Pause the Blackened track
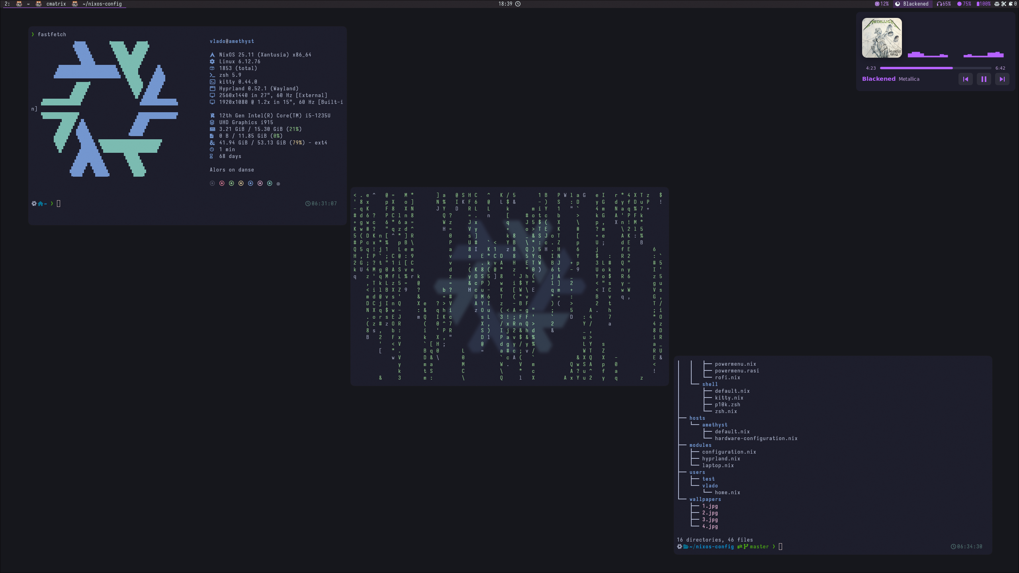This screenshot has width=1019, height=573. [984, 79]
